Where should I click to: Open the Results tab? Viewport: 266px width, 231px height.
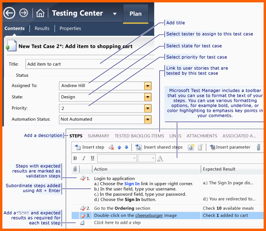pyautogui.click(x=42, y=28)
